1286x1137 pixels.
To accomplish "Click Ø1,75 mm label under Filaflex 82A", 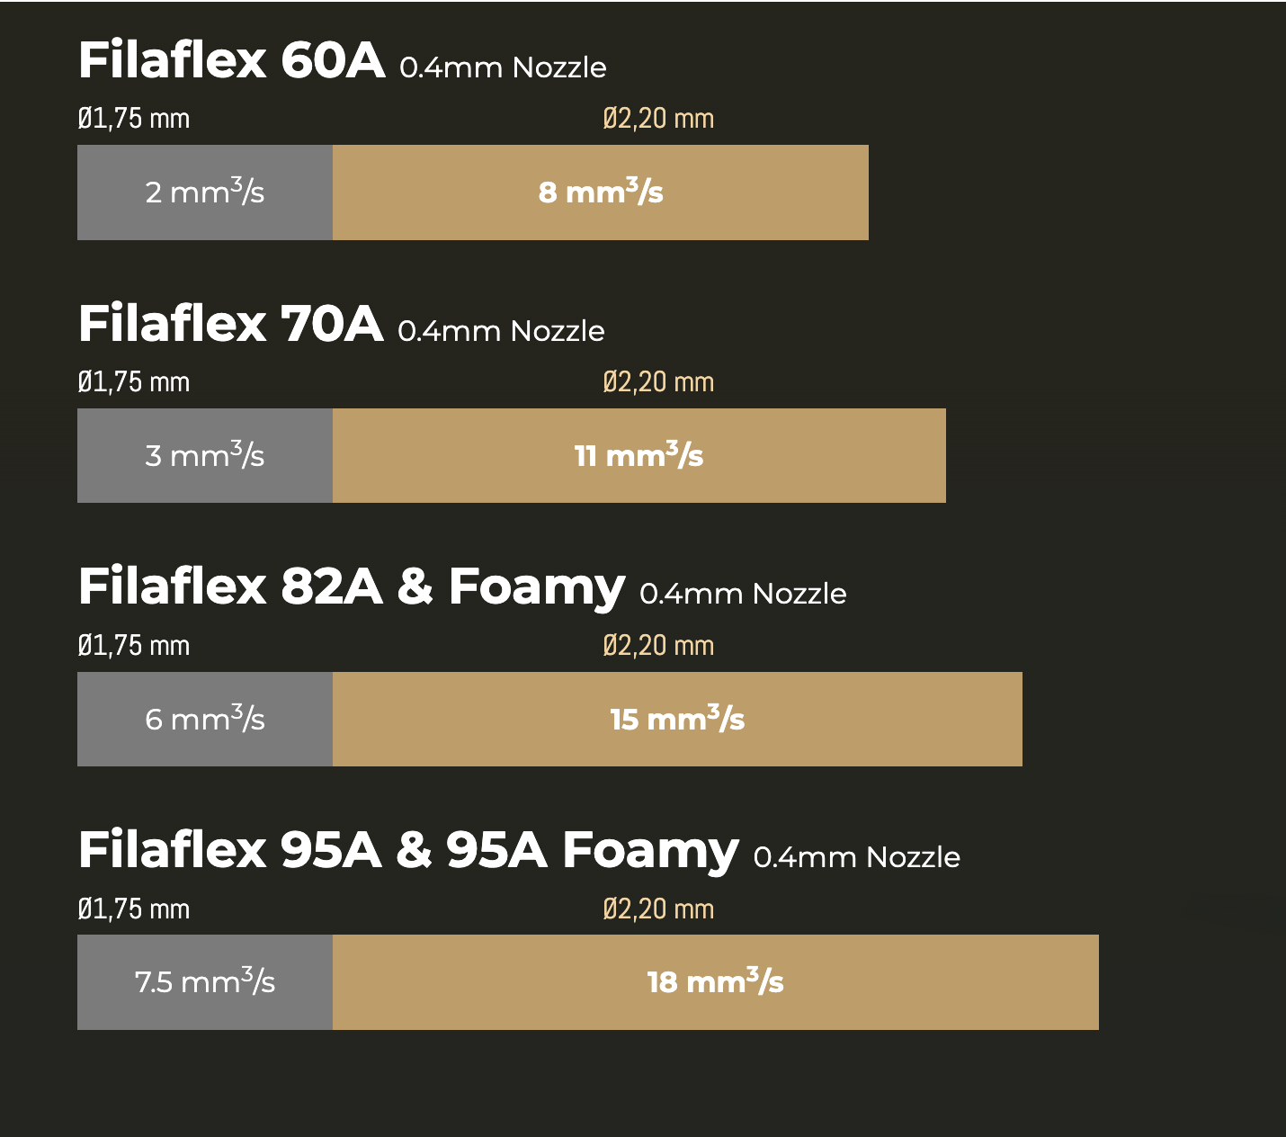I will [134, 646].
